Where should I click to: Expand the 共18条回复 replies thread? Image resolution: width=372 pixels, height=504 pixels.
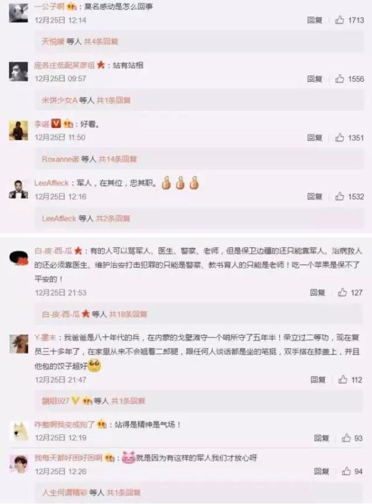point(128,314)
